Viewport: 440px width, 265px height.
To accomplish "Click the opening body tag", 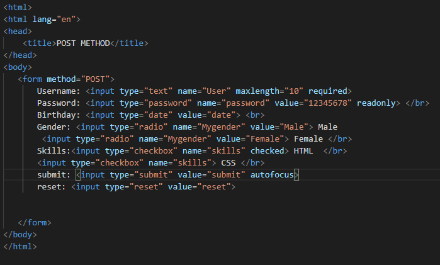I will (18, 67).
